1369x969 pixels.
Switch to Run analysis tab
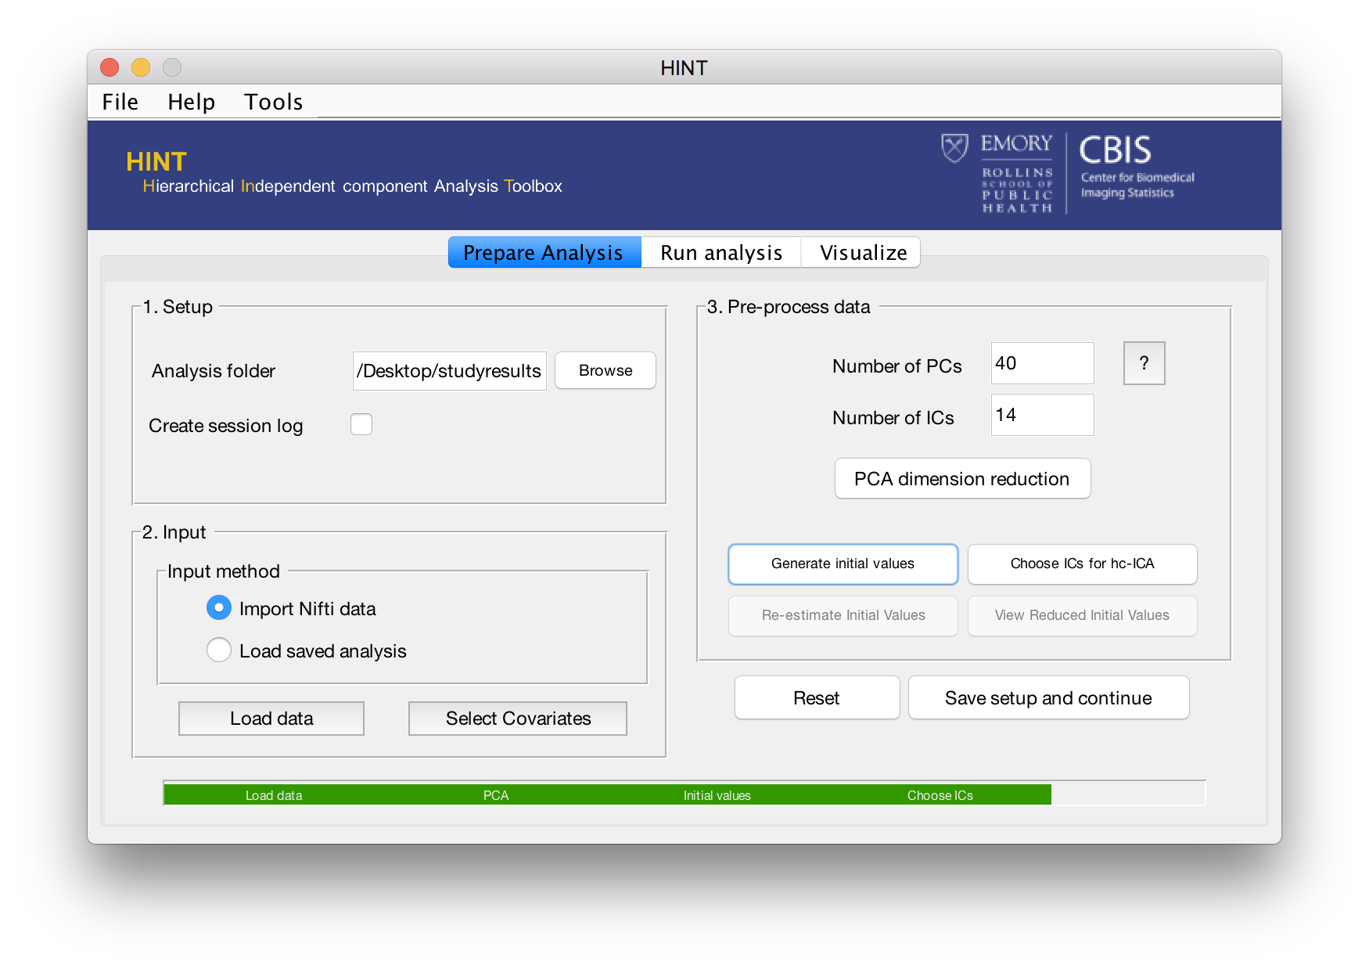tap(720, 253)
